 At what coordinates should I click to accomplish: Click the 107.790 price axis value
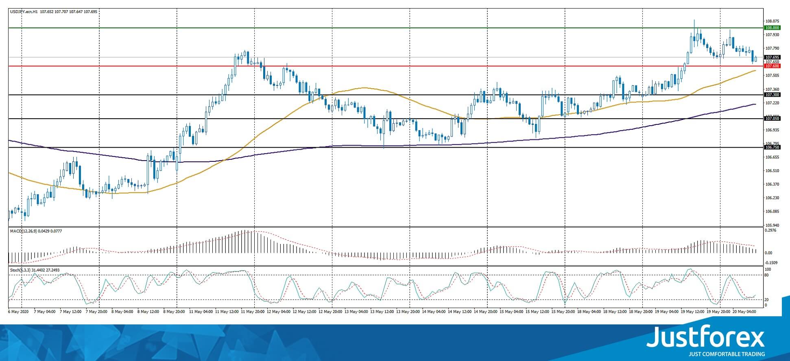point(772,48)
